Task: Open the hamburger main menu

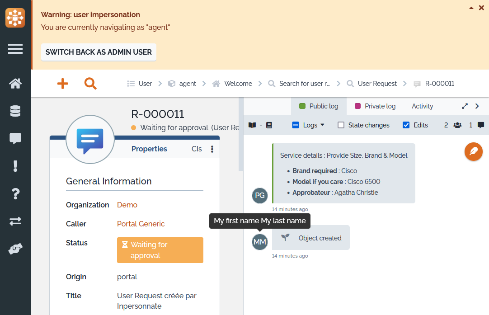Action: tap(15, 49)
